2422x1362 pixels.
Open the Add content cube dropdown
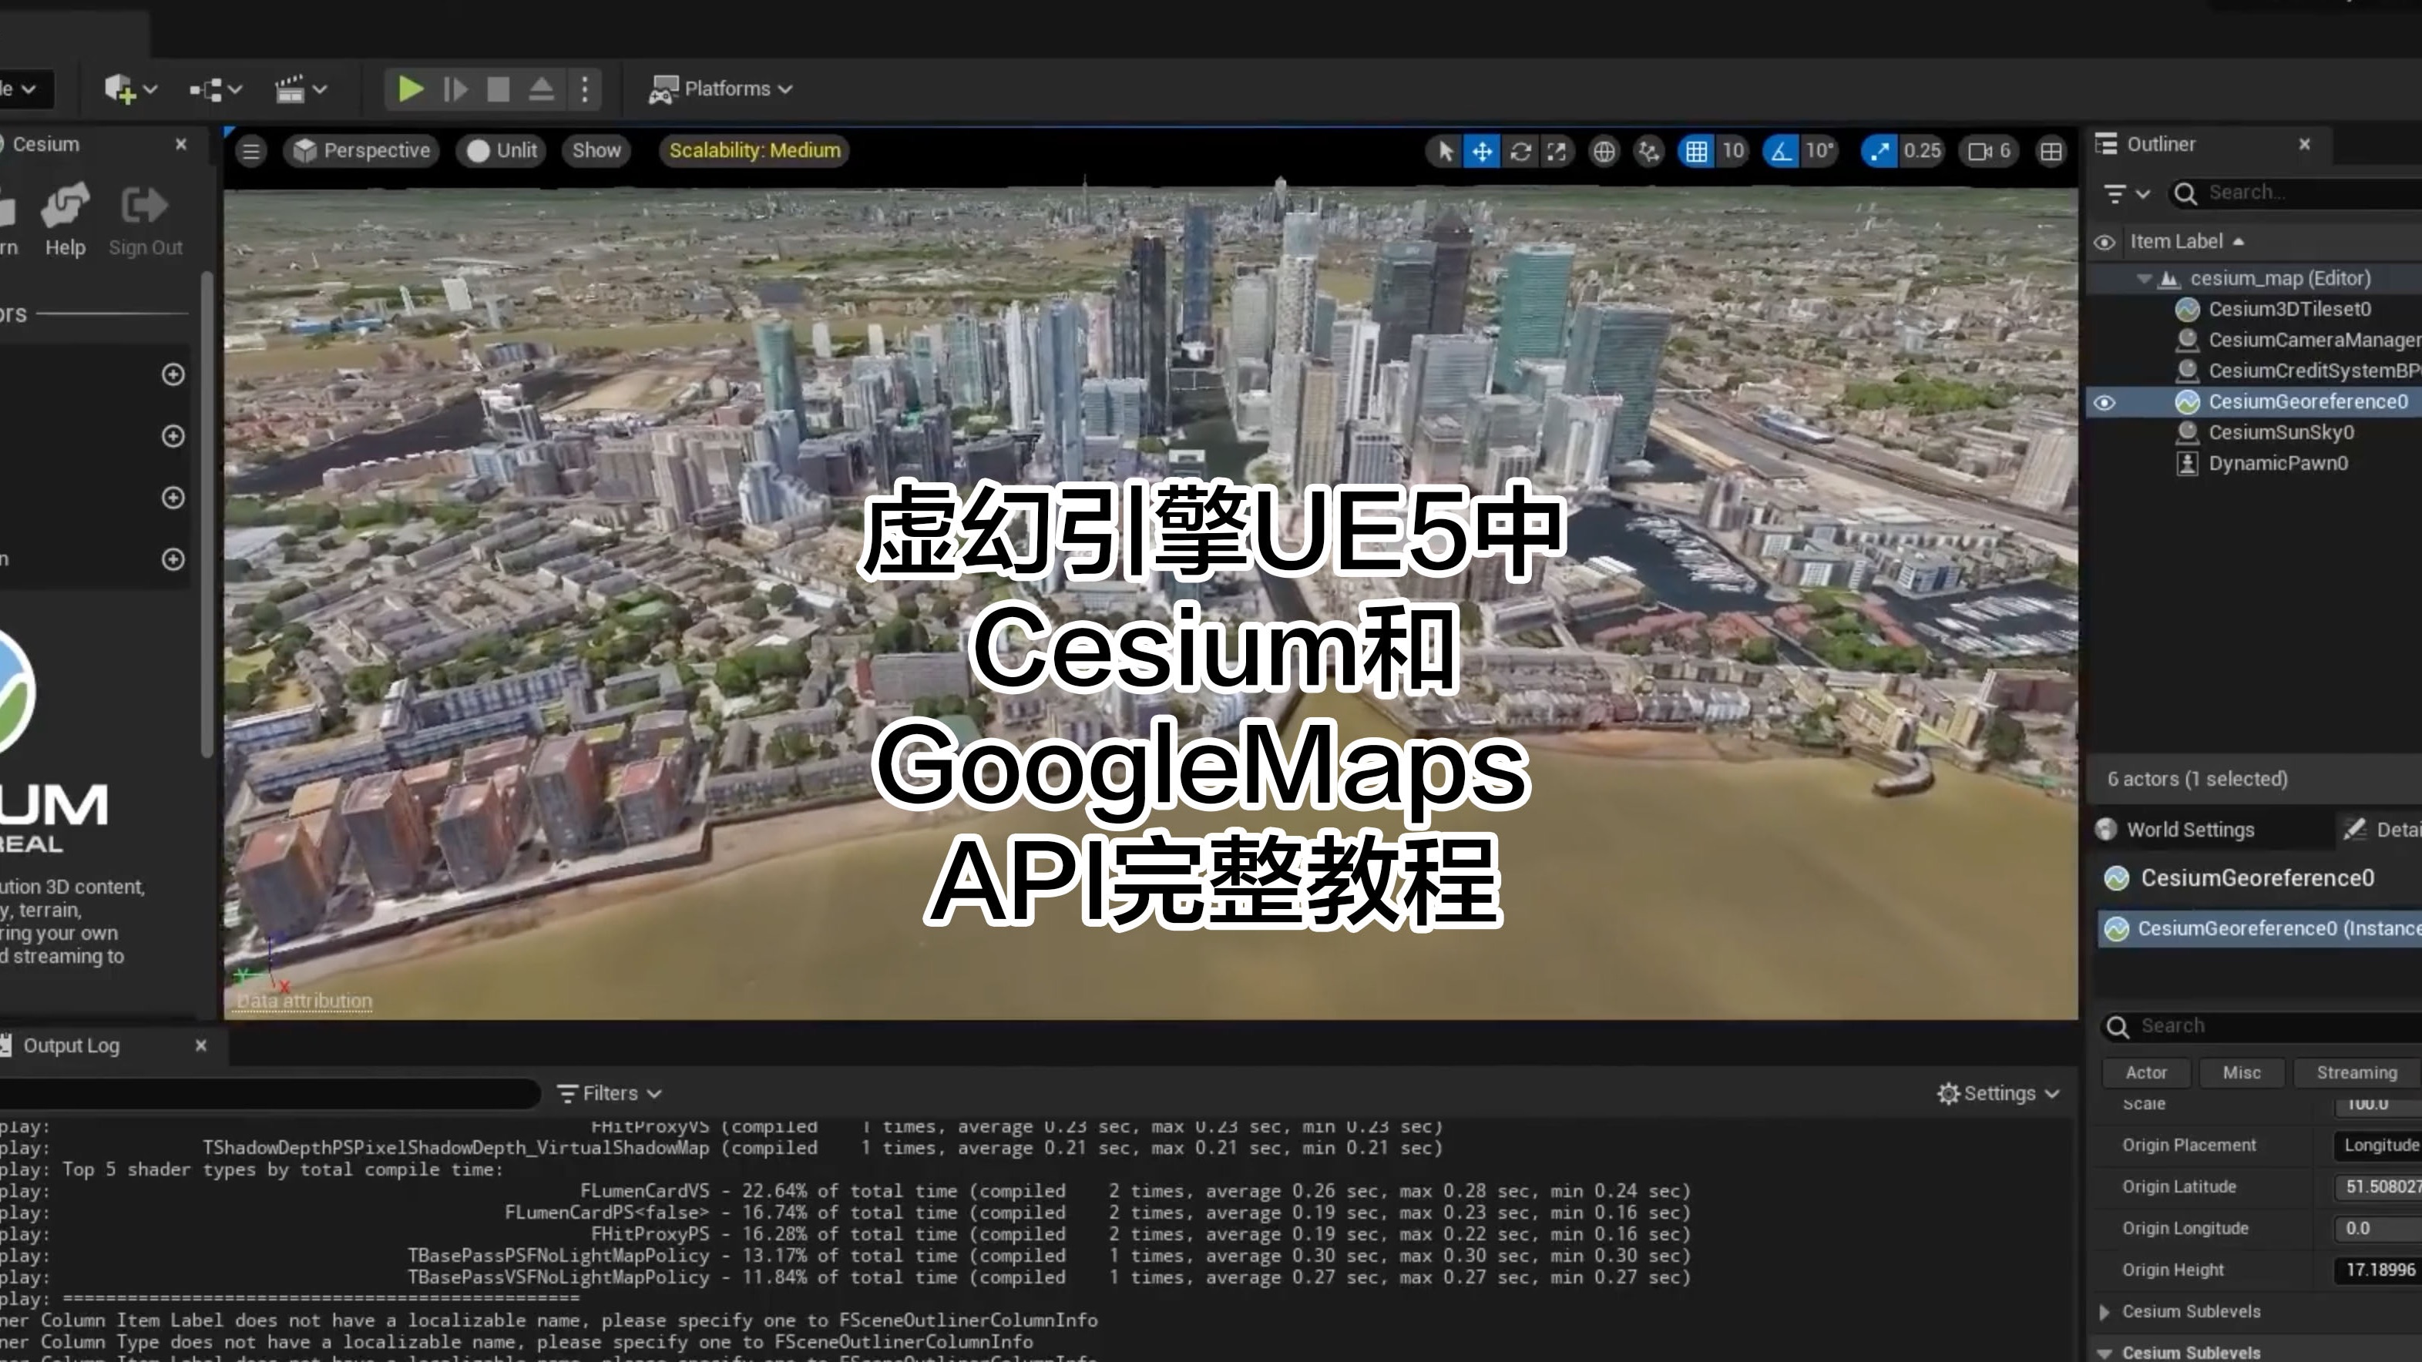point(129,89)
